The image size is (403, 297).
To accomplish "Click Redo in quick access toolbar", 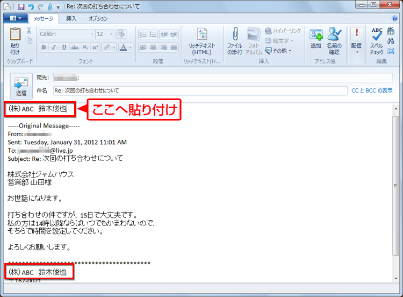I will pos(40,6).
